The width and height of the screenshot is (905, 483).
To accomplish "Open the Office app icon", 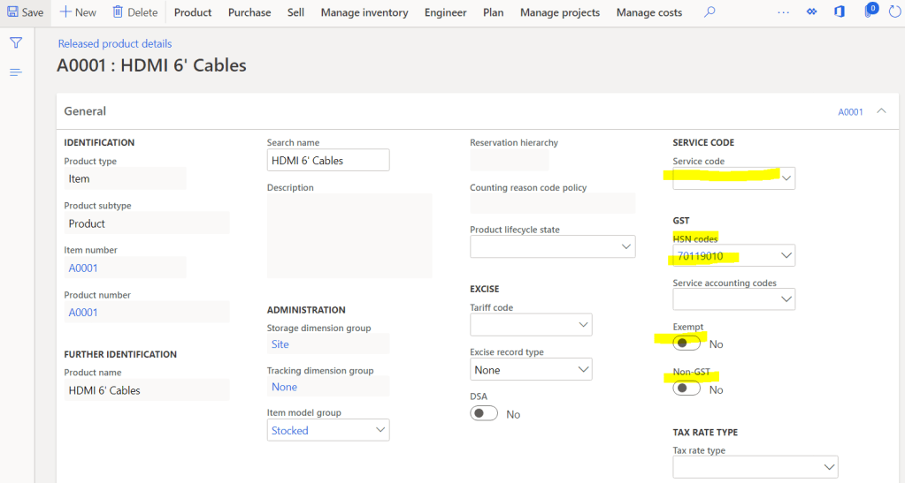I will (840, 12).
